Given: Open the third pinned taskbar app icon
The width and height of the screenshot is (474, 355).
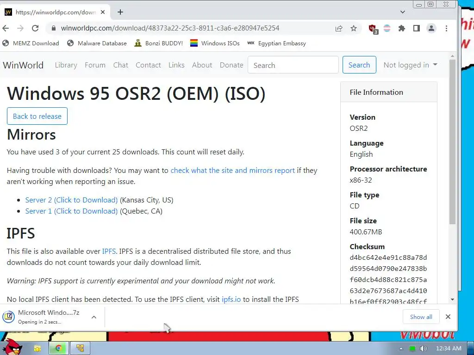Looking at the screenshot, I should (80, 349).
